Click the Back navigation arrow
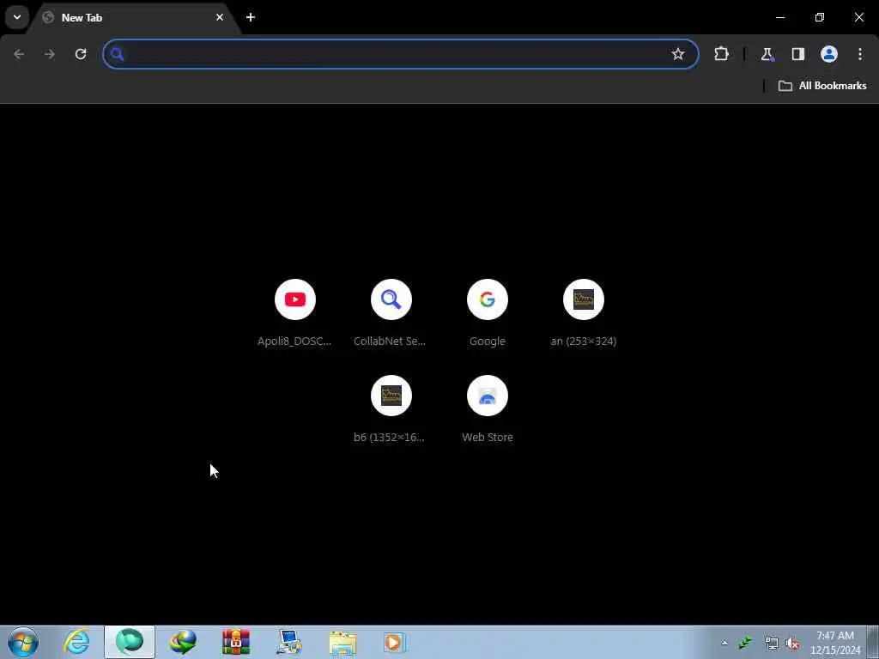 (19, 54)
